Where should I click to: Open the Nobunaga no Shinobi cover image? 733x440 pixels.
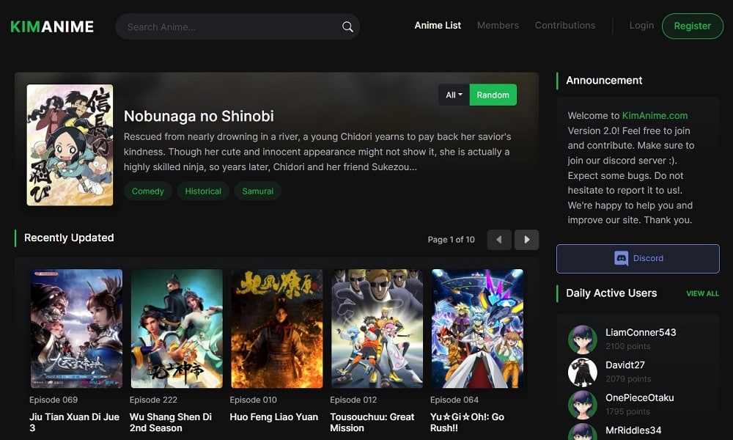pyautogui.click(x=70, y=145)
